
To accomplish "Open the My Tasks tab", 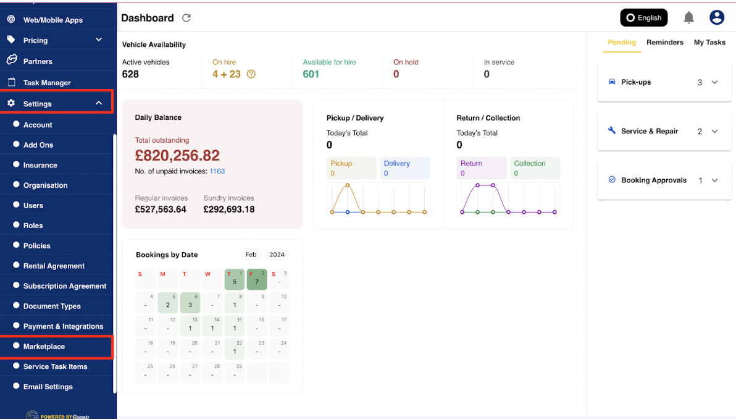I will pos(709,42).
